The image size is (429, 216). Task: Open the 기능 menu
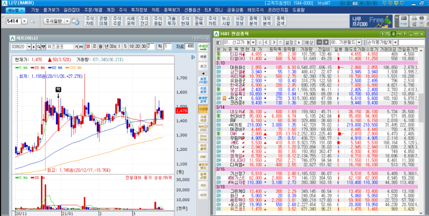click(35, 10)
